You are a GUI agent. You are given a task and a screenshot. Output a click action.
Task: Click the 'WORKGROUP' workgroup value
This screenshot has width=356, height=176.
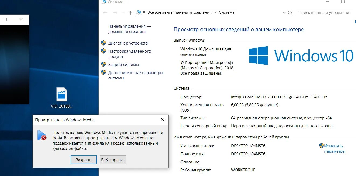[x=243, y=170]
